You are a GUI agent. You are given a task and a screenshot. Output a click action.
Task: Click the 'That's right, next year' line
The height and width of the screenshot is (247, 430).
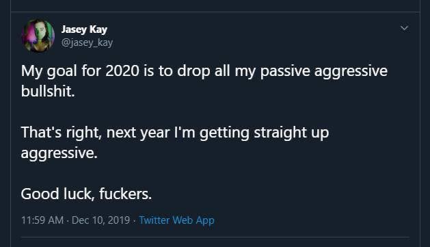[175, 133]
